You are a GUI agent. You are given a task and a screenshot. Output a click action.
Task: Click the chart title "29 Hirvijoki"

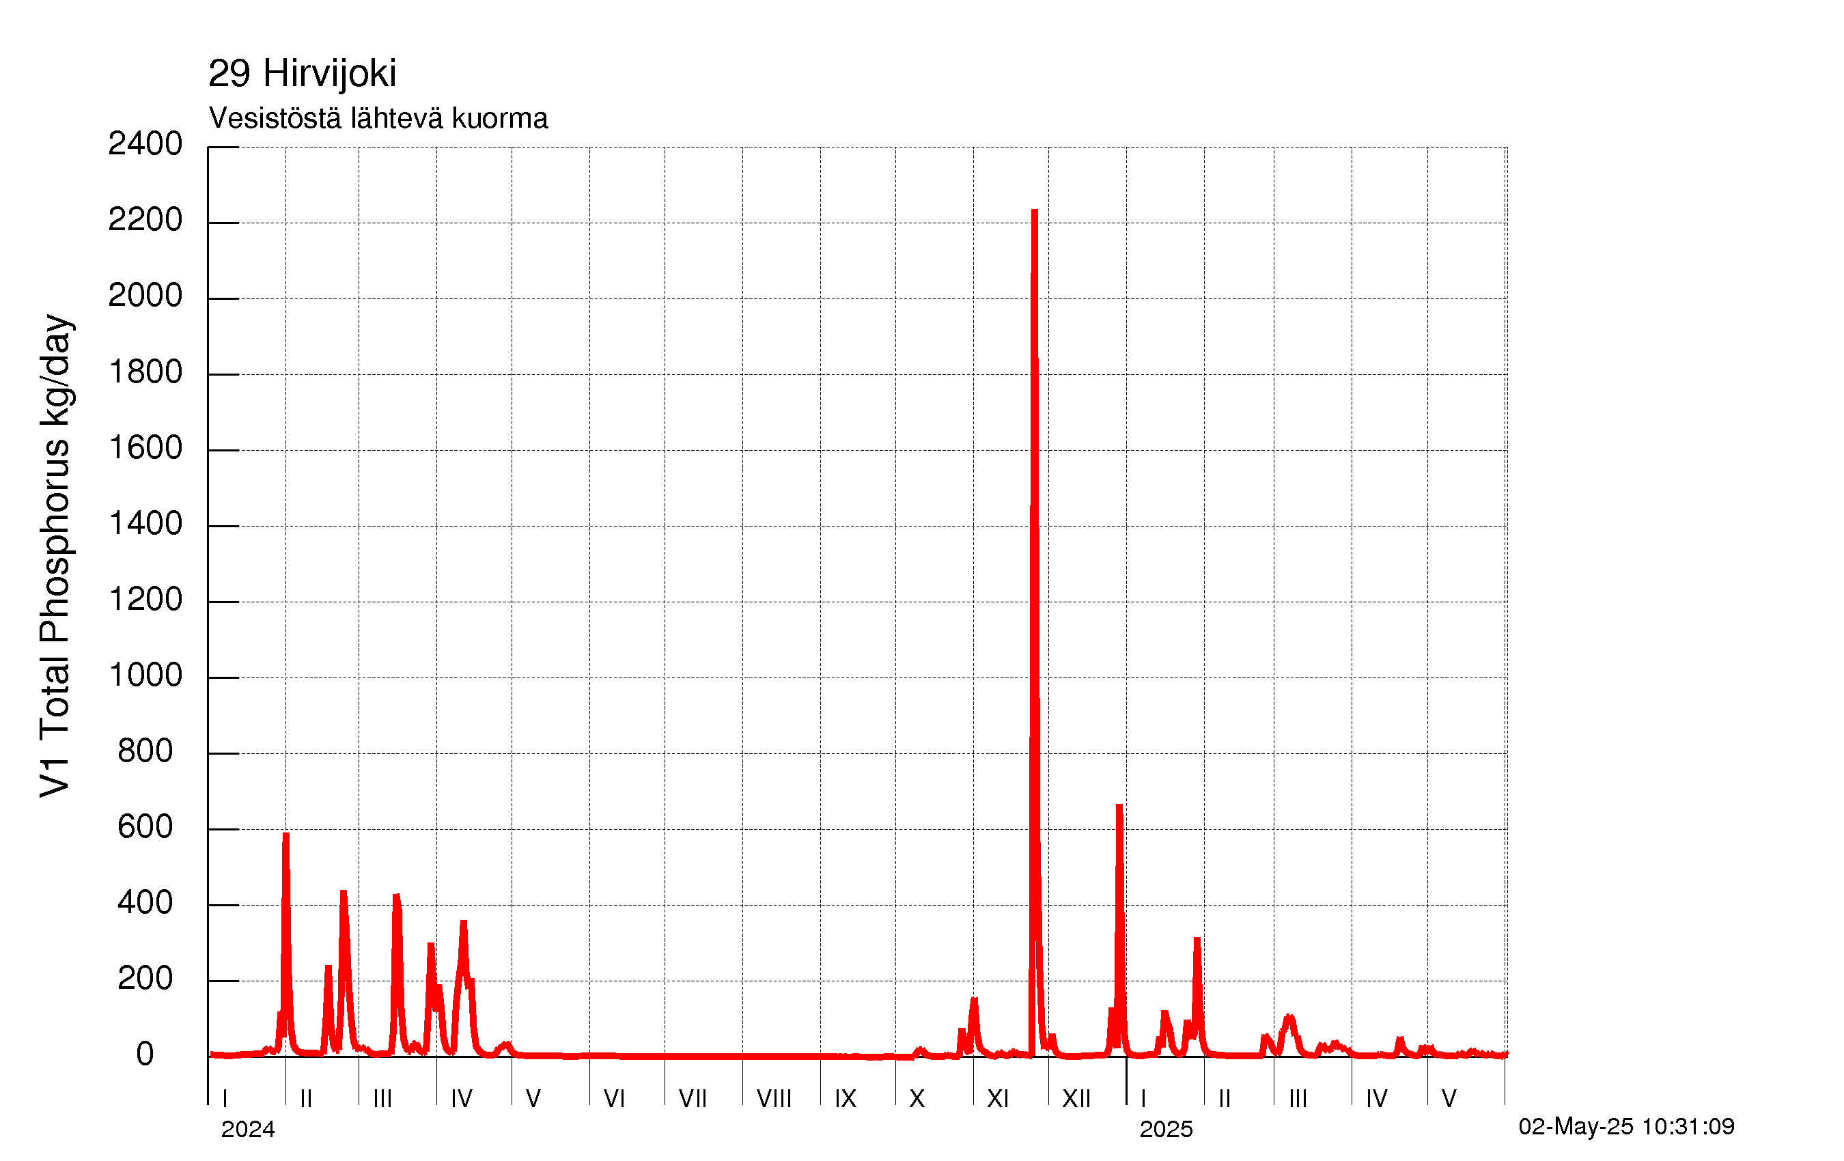(302, 74)
